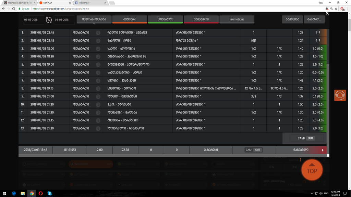
Task: Select ticket number 111161553
Action: click(x=70, y=150)
